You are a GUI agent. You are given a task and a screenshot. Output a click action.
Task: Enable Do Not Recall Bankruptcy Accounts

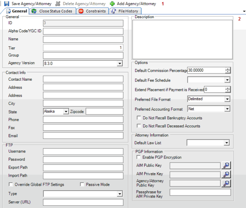coord(139,118)
